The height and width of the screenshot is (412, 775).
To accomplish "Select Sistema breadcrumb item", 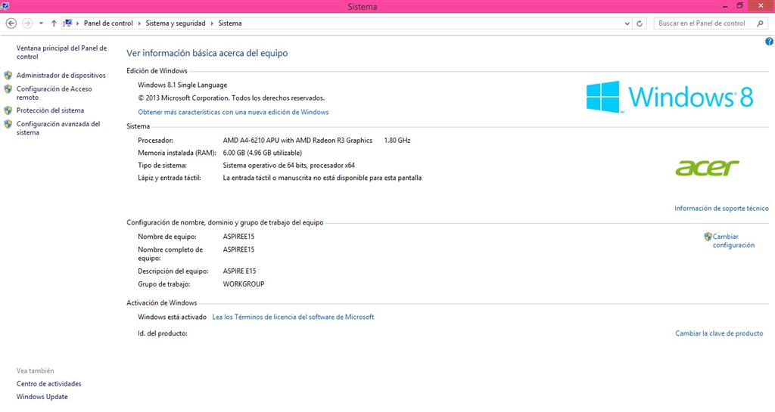I will coord(230,23).
